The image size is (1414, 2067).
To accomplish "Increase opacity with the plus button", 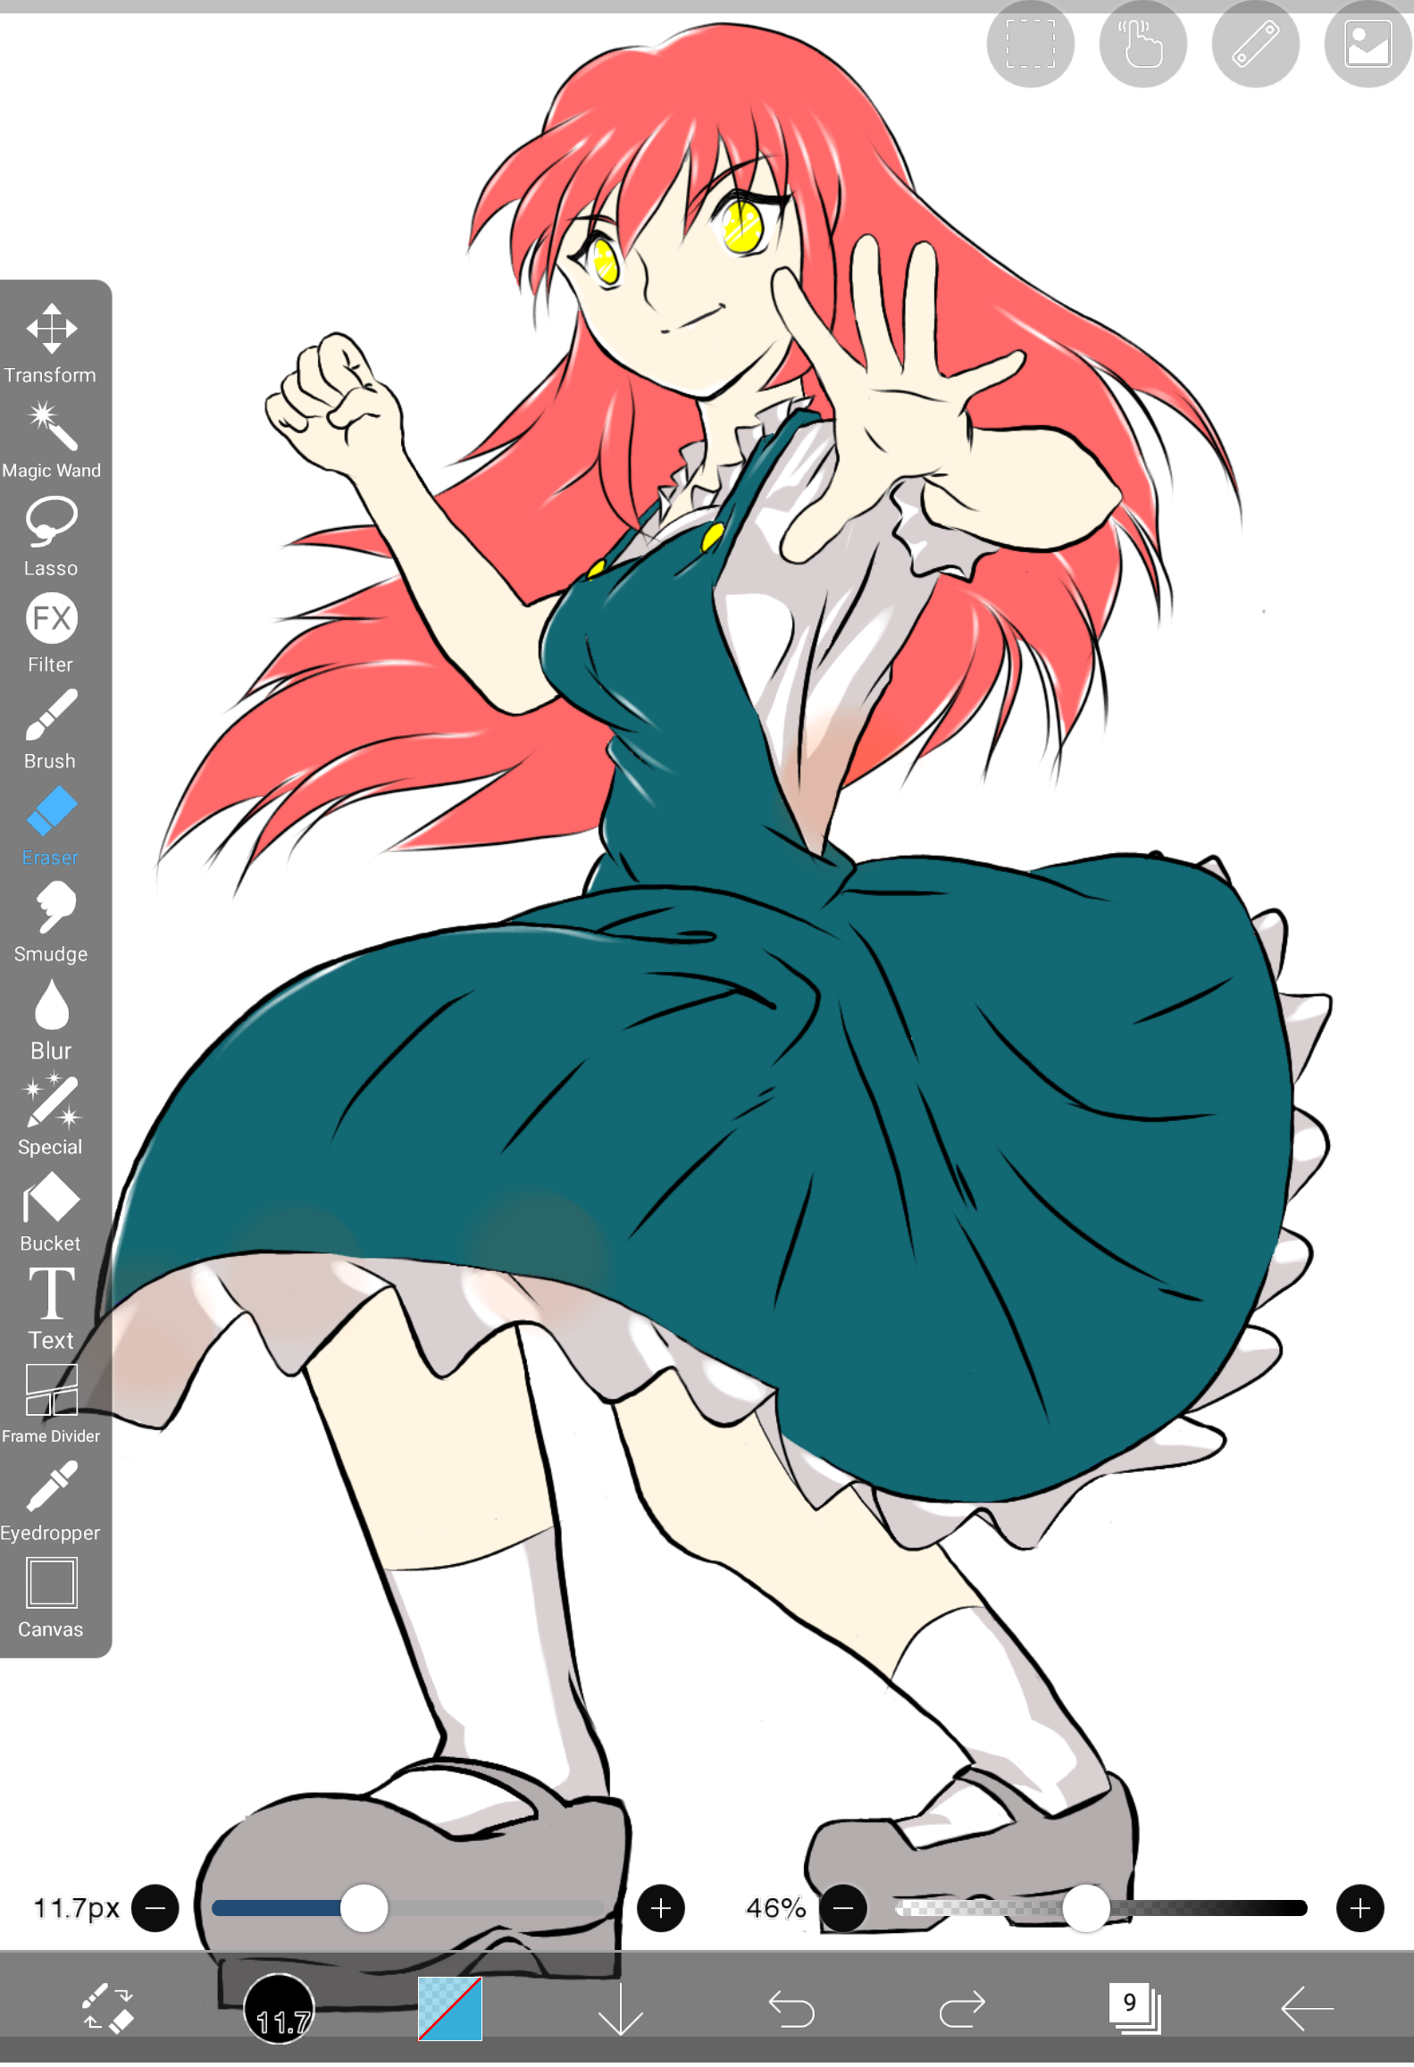I will (x=1360, y=1910).
